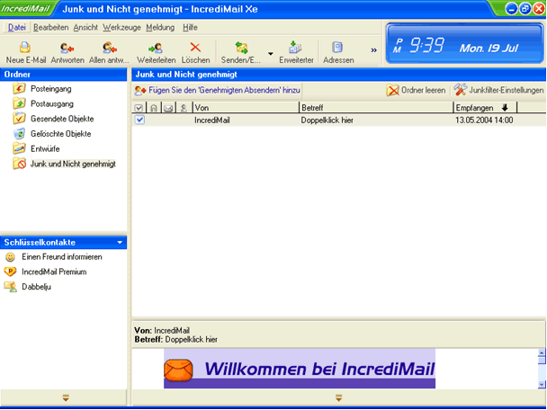Open the Gelöschte Objekte folder
The image size is (547, 410).
pos(60,134)
